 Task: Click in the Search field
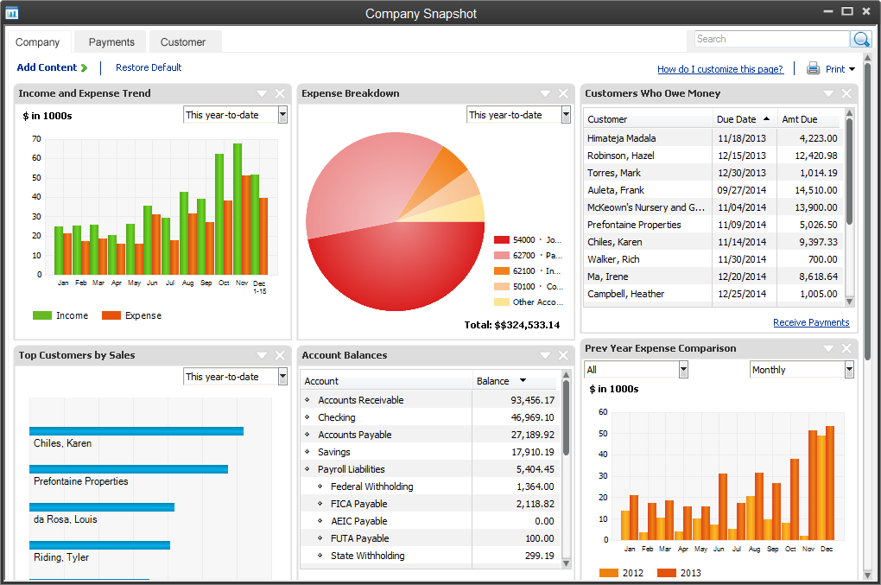click(x=771, y=39)
